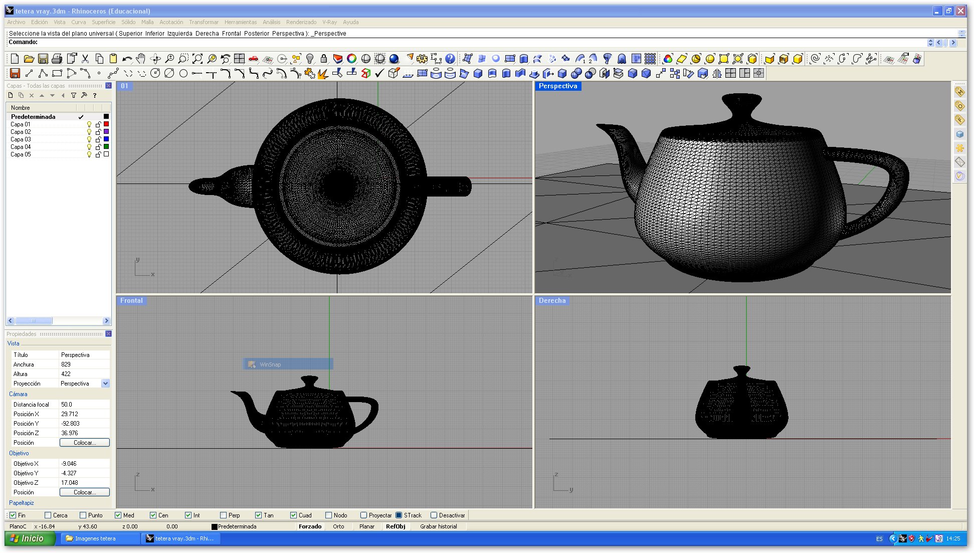
Task: Open the Proyección dropdown in properties
Action: [105, 384]
